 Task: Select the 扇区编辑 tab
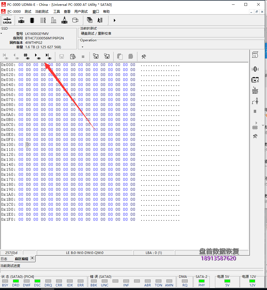click(x=22, y=259)
